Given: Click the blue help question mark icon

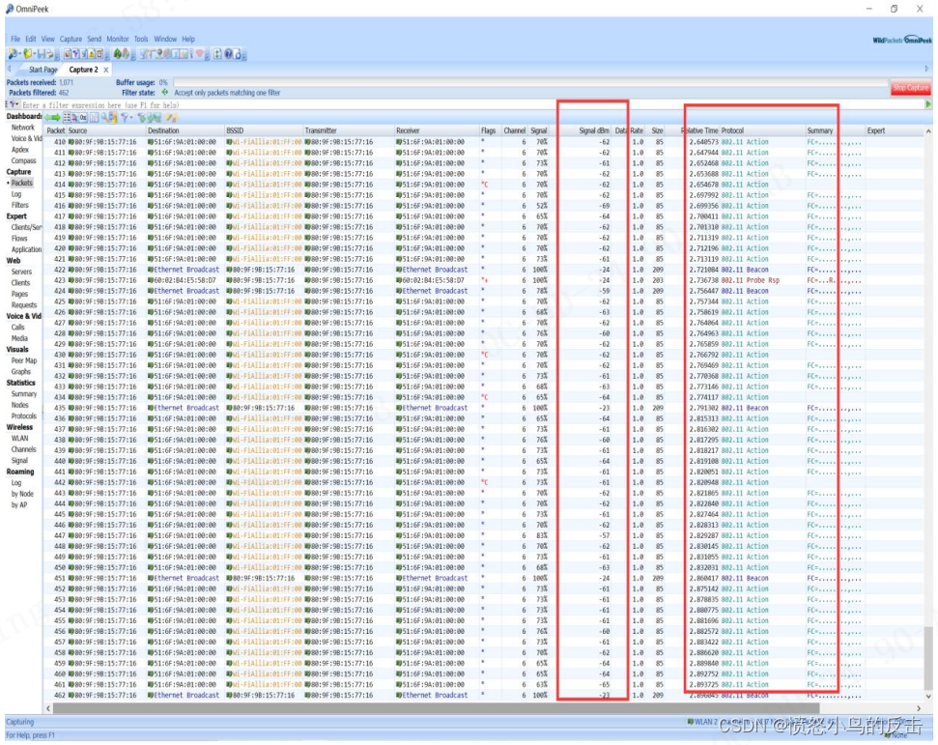Looking at the screenshot, I should (229, 54).
